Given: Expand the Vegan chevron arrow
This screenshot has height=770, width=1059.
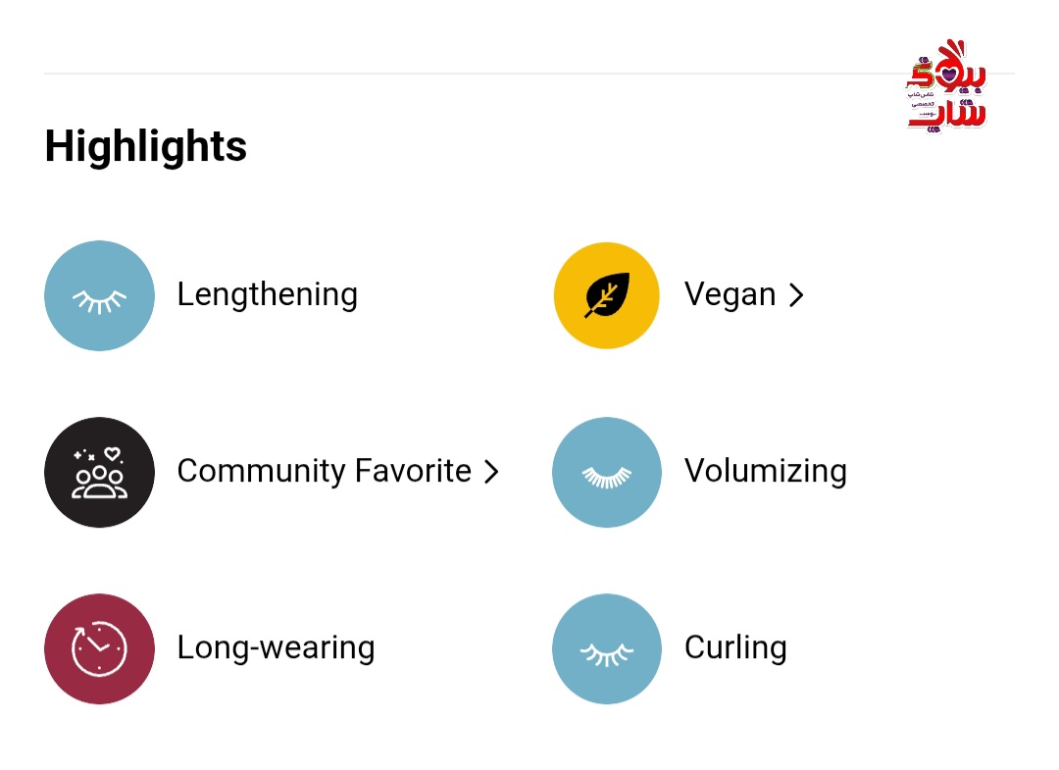Looking at the screenshot, I should tap(796, 295).
